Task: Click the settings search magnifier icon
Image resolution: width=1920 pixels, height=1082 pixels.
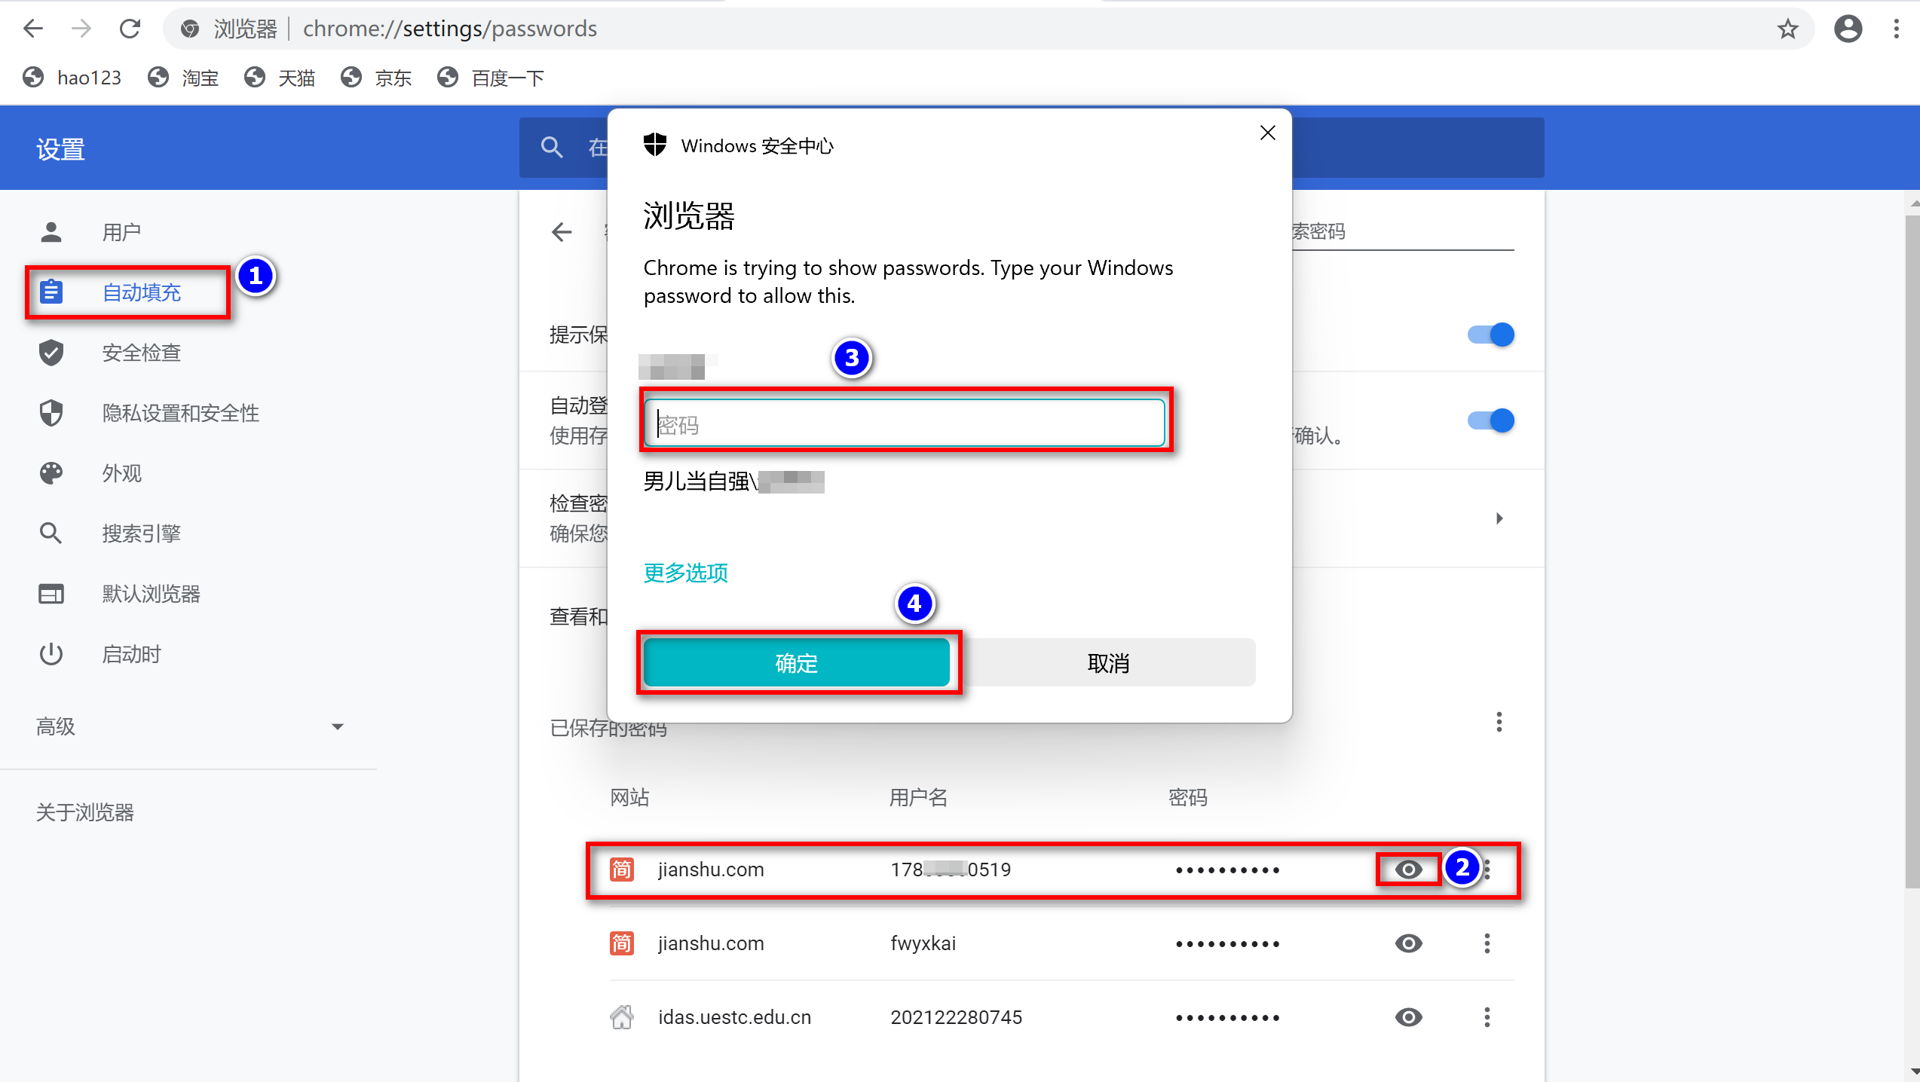Action: click(x=552, y=148)
